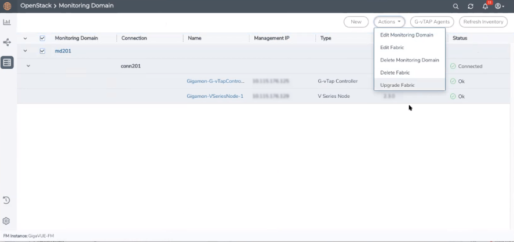This screenshot has width=514, height=242.
Task: Click the New button
Action: 356,22
